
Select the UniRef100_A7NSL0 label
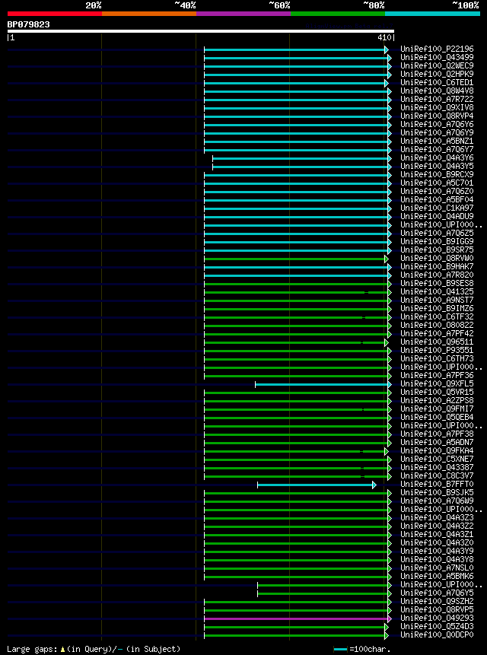(437, 568)
